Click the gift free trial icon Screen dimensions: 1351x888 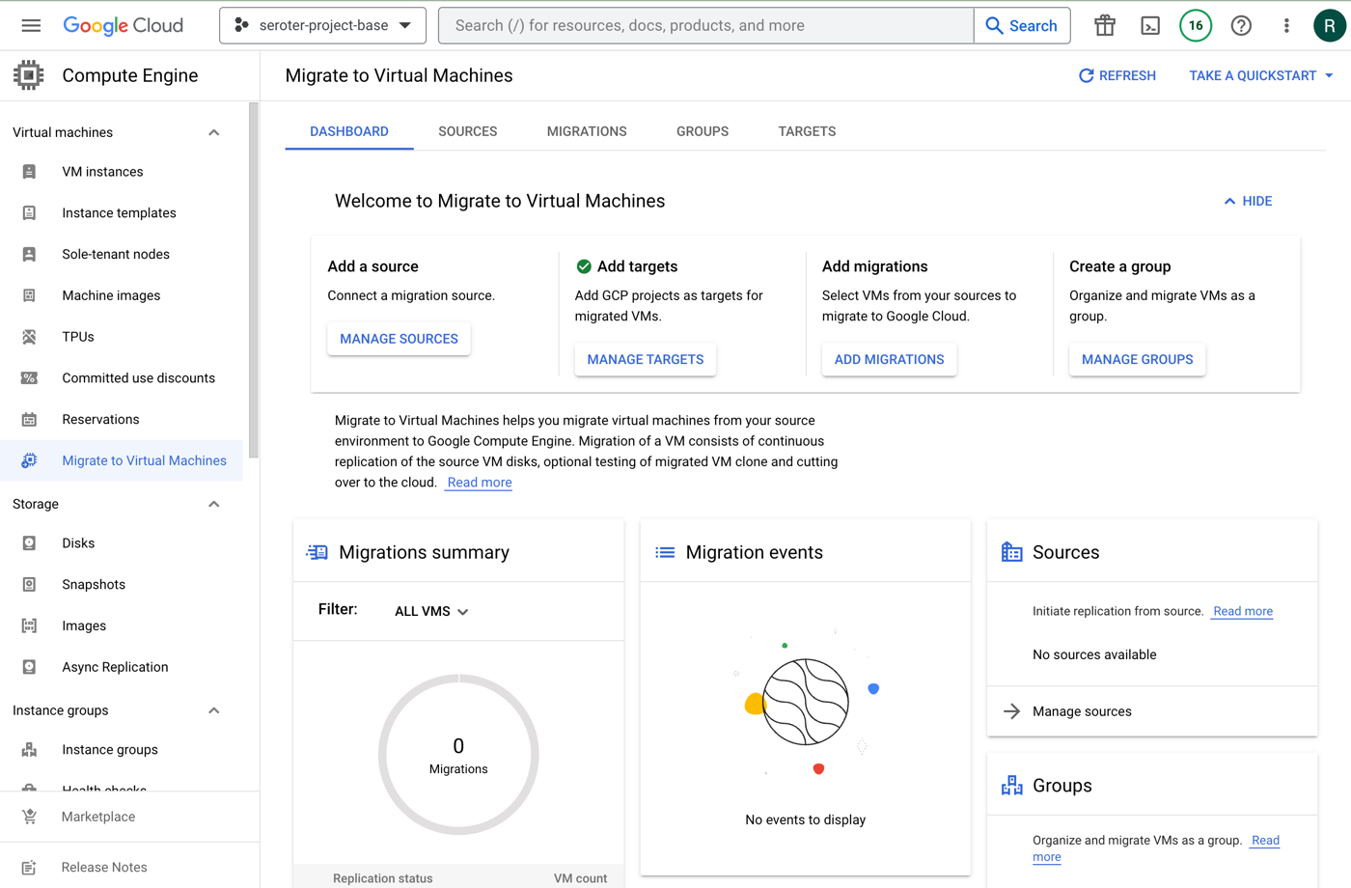pos(1105,26)
